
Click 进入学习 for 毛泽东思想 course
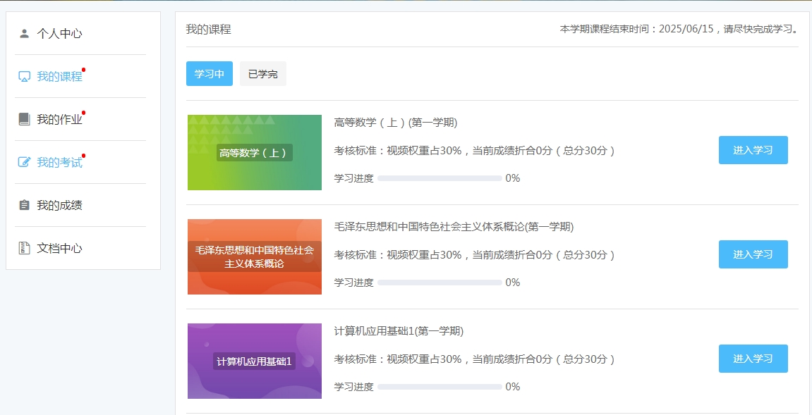(753, 254)
